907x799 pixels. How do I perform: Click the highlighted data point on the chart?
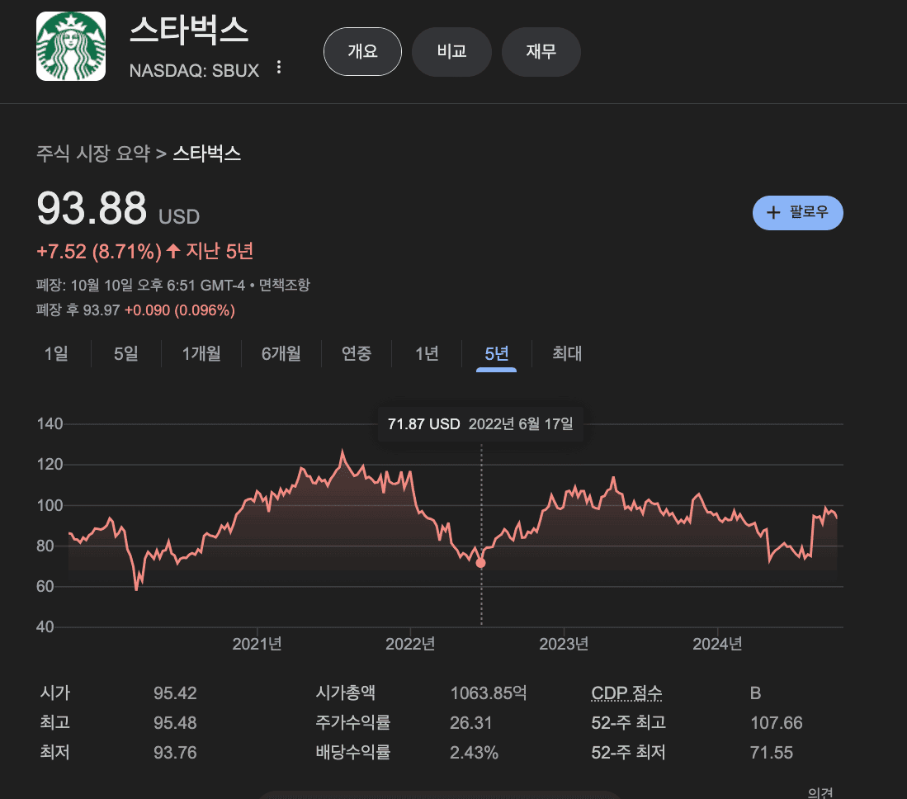point(480,562)
